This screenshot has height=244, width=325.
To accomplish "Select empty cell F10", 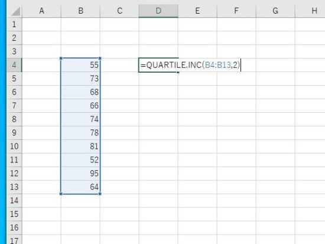I will [236, 147].
